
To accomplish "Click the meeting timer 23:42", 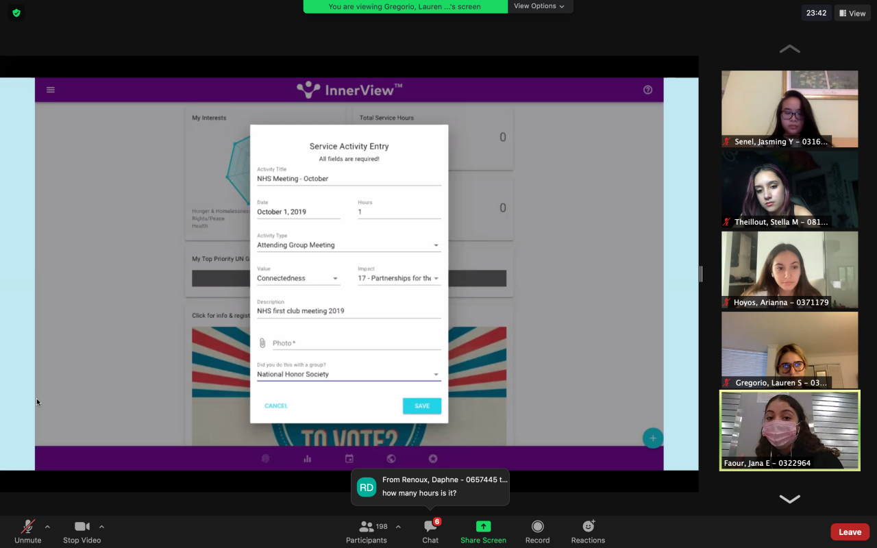I will coord(816,13).
